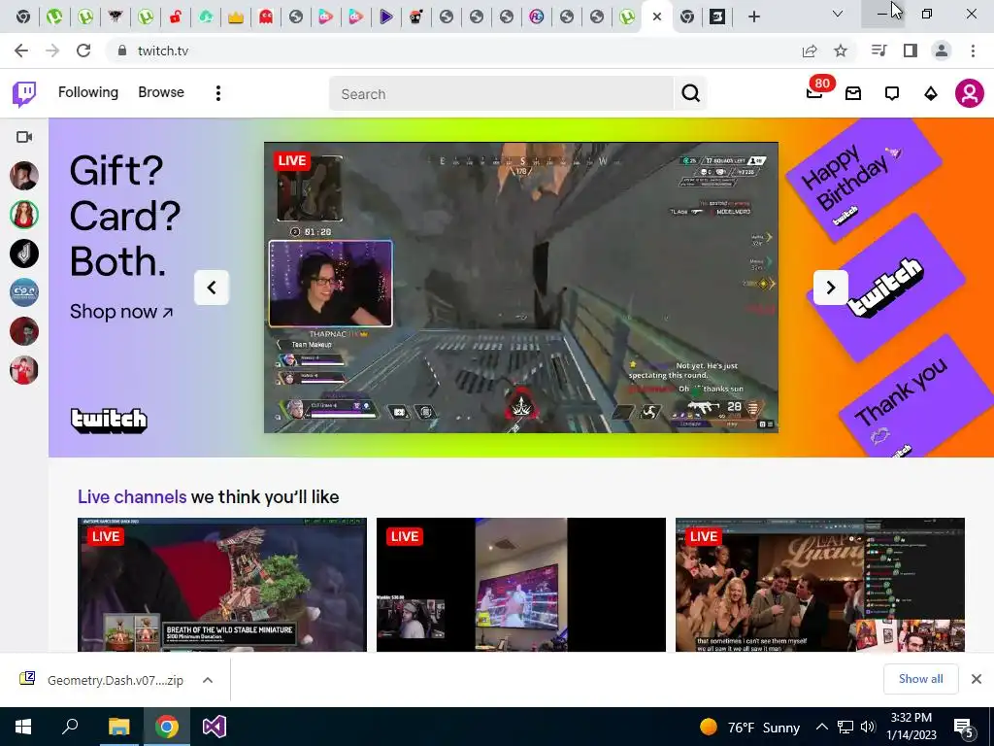Open Chrome media controls icon

point(878,51)
